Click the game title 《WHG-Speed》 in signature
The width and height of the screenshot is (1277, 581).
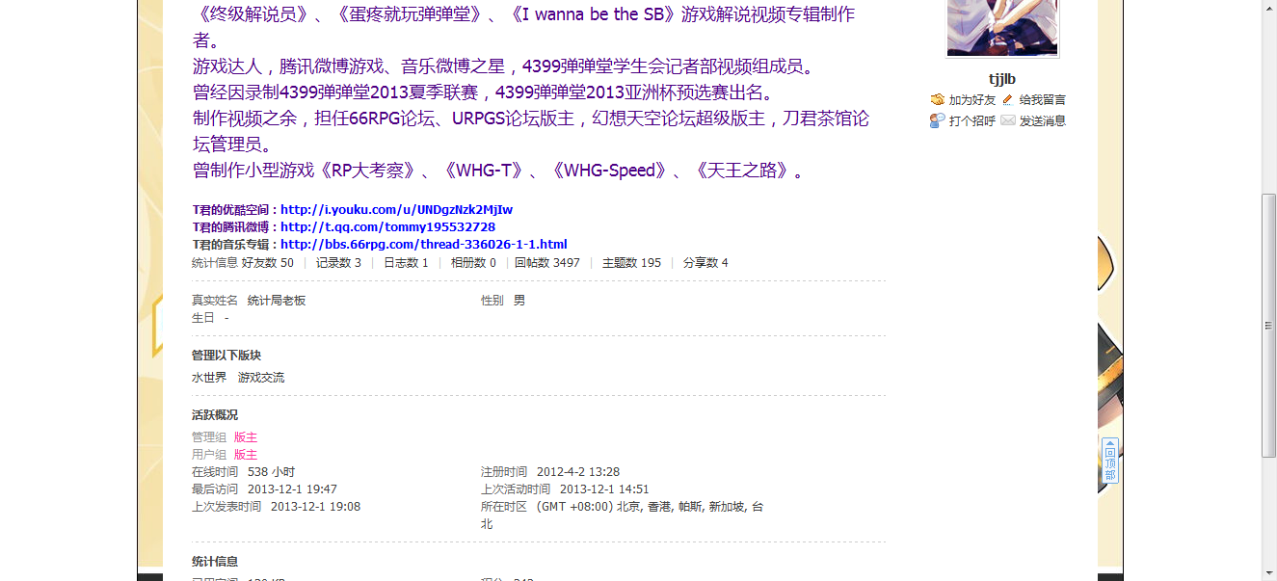click(x=609, y=171)
